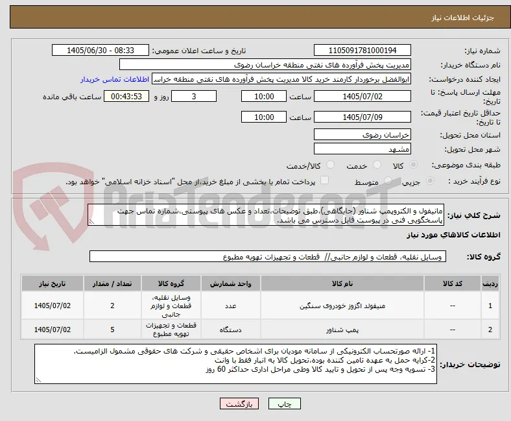Click the quantity cell 2 in row 1
The image size is (511, 421).
click(112, 306)
